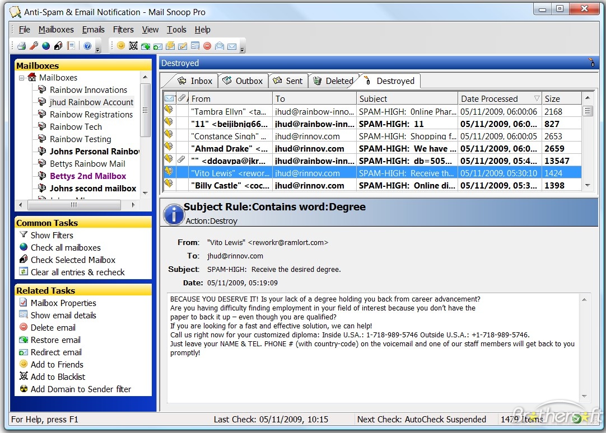Click the paperclip attachment column header
Image resolution: width=606 pixels, height=433 pixels.
tap(181, 98)
